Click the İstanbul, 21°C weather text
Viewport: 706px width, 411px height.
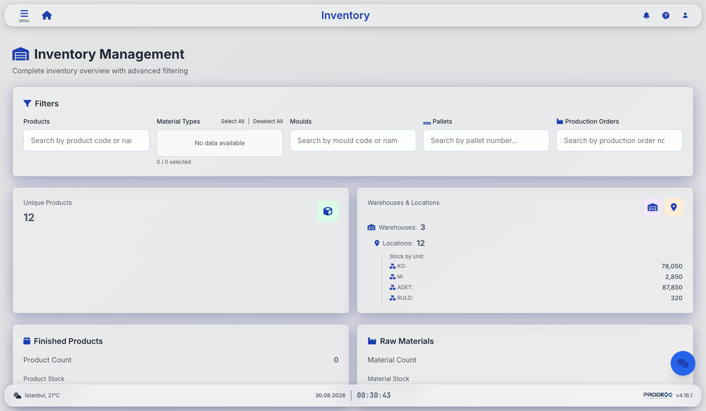click(x=42, y=396)
